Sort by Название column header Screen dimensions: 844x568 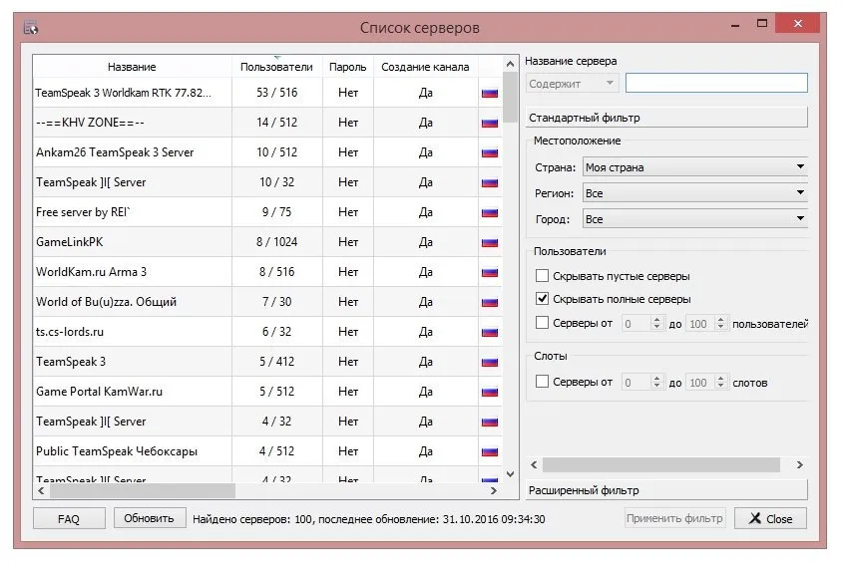[x=132, y=67]
